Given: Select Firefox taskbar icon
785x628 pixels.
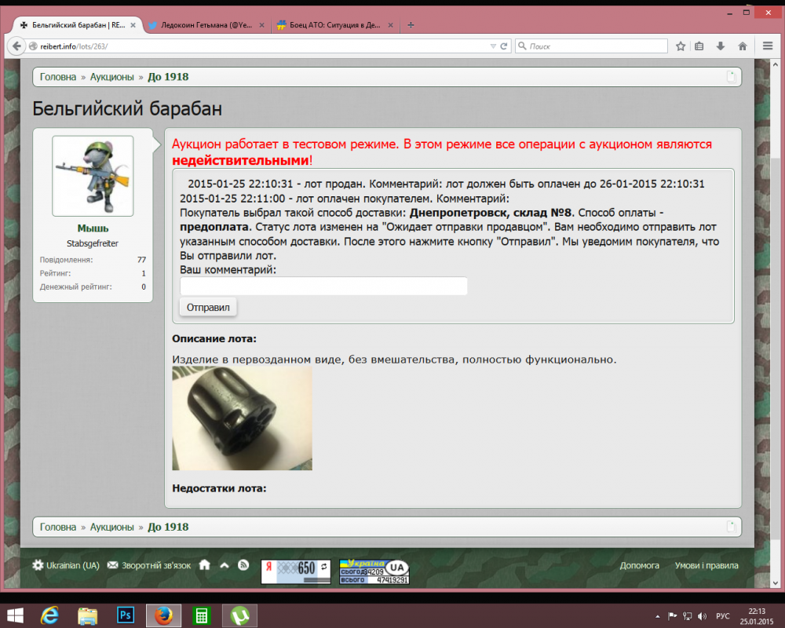Looking at the screenshot, I should pyautogui.click(x=163, y=615).
